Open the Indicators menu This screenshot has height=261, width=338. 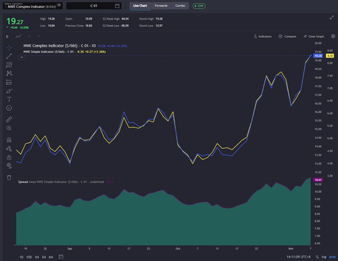pos(263,36)
